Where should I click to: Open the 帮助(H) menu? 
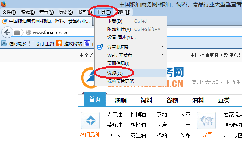click(123, 12)
